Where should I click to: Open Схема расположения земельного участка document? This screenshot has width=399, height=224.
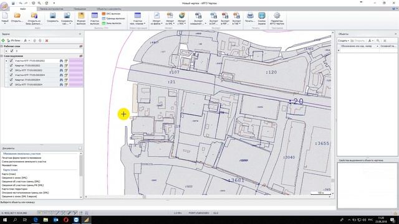24,162
